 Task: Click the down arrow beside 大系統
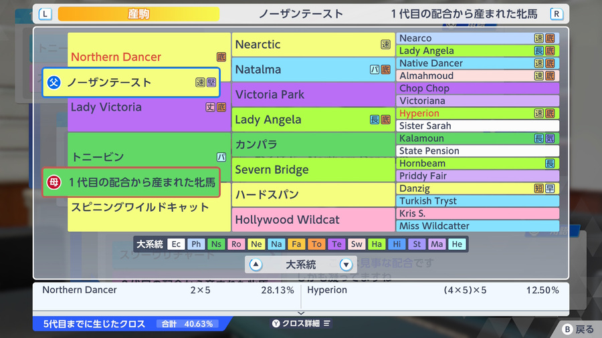[x=346, y=265]
